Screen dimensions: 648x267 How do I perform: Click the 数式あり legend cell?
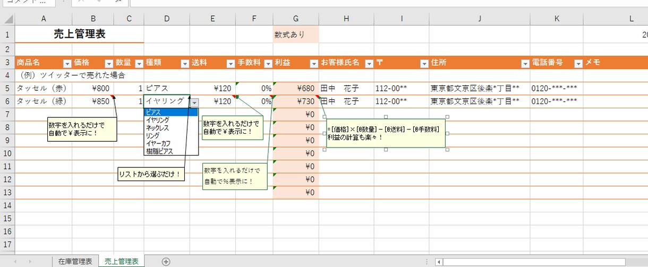(296, 35)
